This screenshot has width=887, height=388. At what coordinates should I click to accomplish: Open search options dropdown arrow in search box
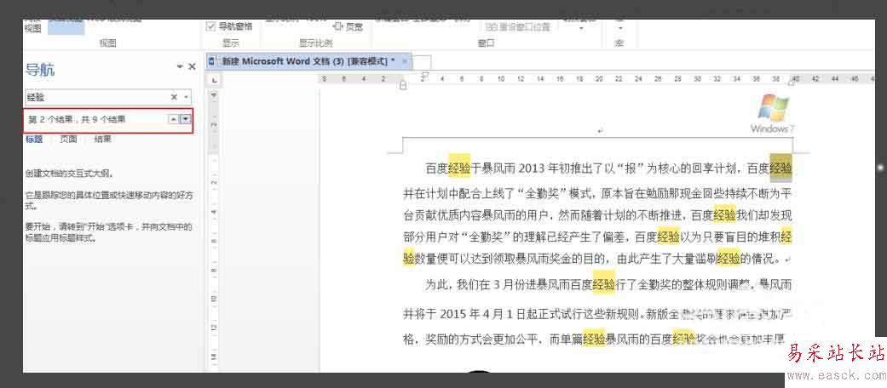tap(186, 98)
